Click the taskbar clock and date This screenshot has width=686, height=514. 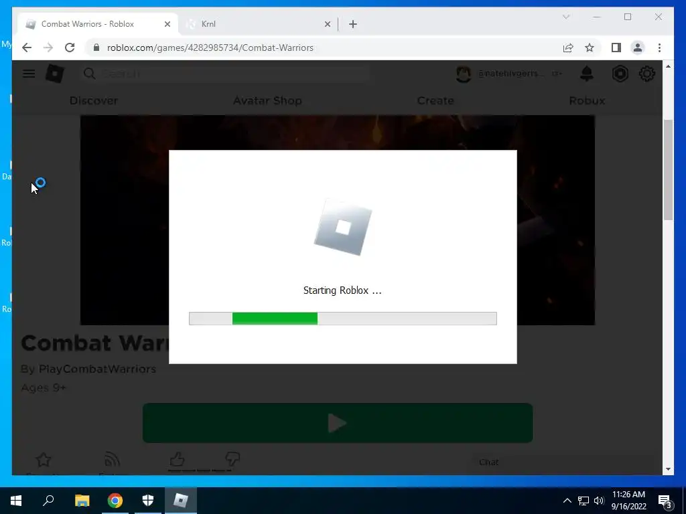point(628,501)
